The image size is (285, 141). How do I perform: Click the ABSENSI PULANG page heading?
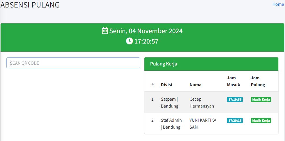pos(30,5)
